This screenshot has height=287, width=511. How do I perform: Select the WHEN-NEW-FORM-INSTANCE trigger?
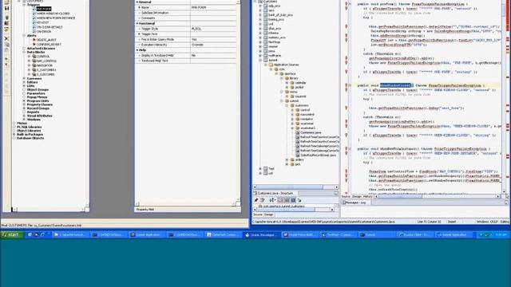56,18
